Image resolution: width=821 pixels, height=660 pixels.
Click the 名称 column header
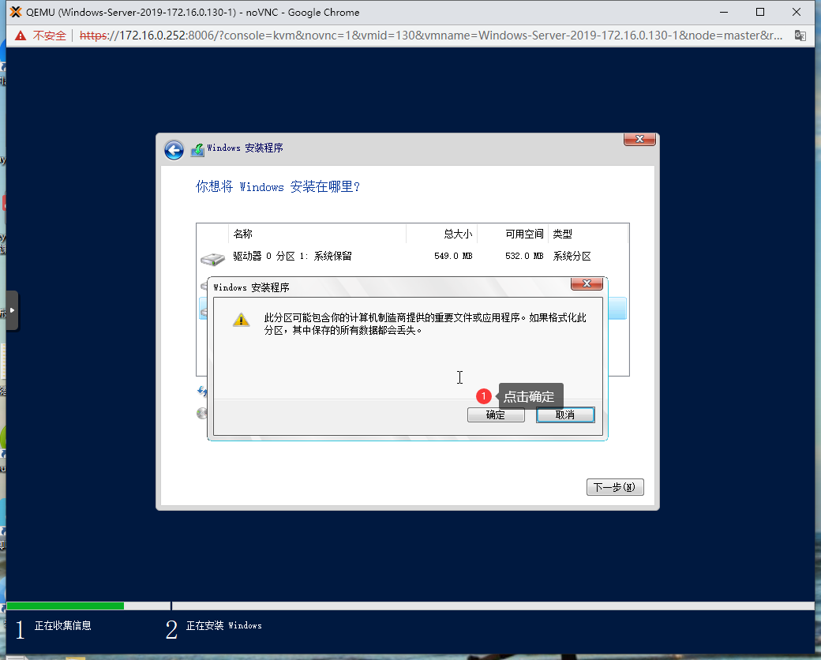(317, 234)
